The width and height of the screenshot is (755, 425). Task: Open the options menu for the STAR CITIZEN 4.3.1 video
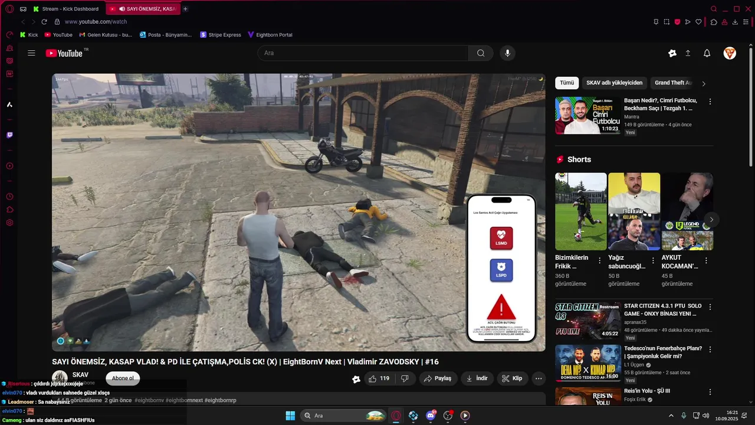point(710,307)
